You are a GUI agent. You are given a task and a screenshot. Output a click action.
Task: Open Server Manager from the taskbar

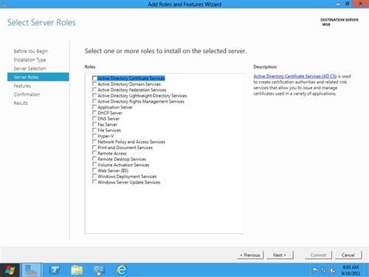(31, 270)
